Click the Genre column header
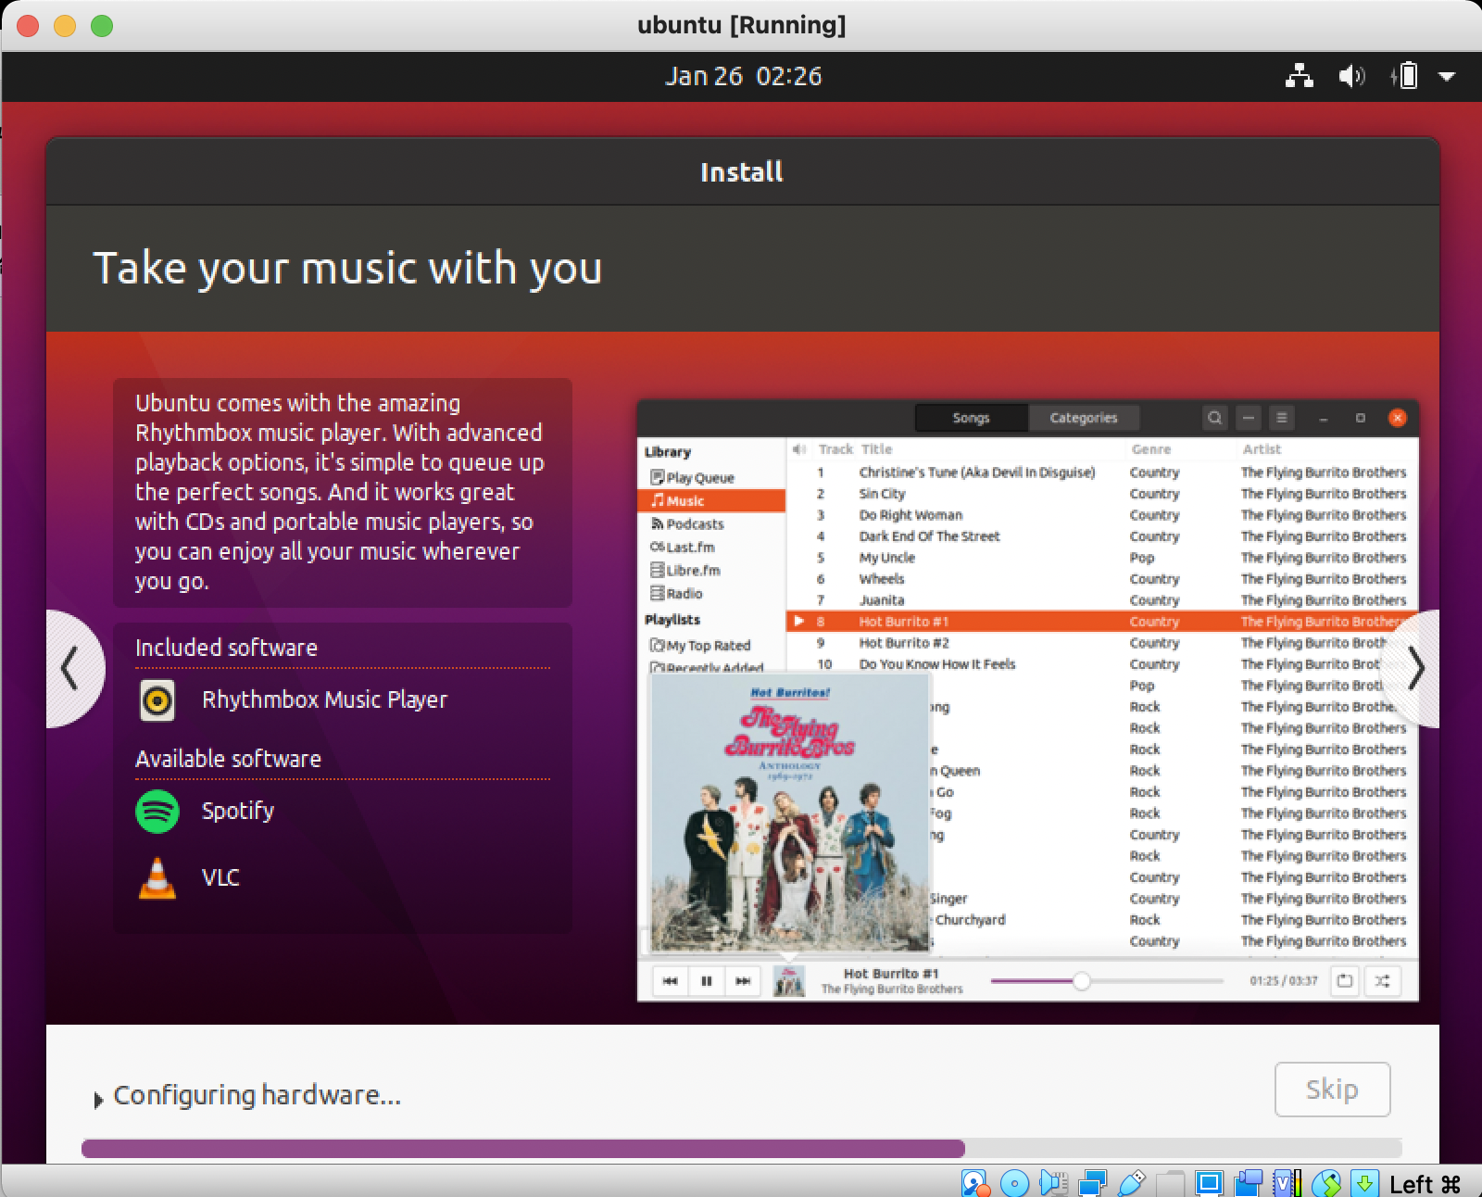This screenshot has height=1197, width=1482. [1151, 449]
